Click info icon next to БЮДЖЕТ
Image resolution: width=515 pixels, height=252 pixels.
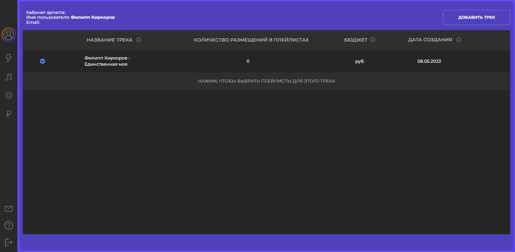tap(372, 40)
